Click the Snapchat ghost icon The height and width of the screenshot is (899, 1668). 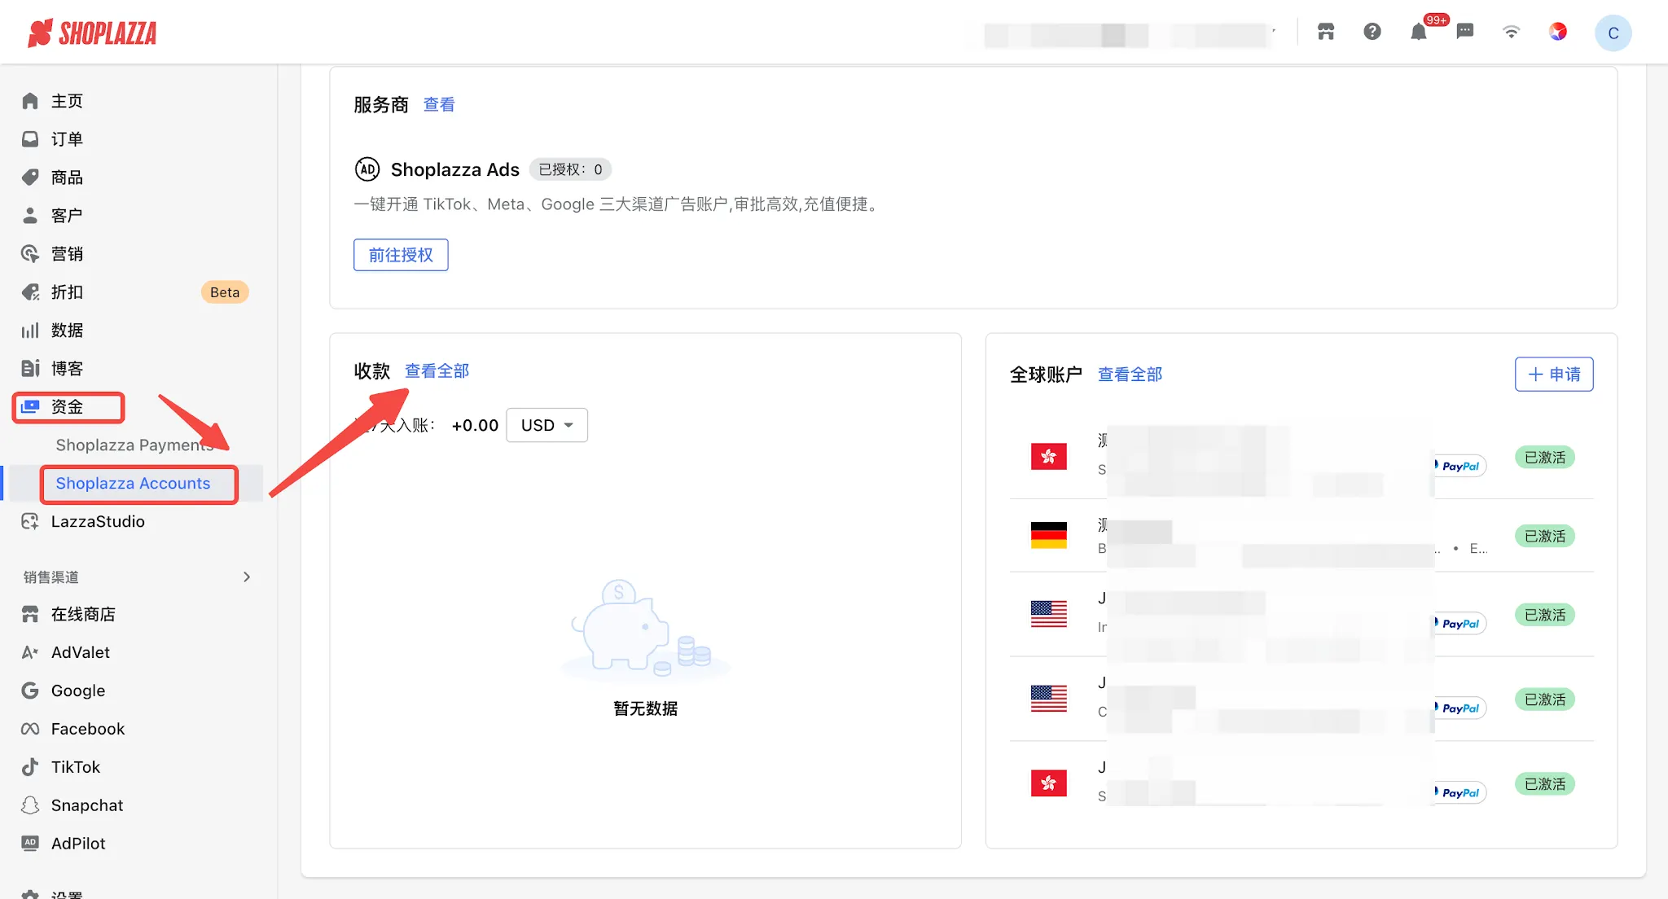(x=30, y=805)
